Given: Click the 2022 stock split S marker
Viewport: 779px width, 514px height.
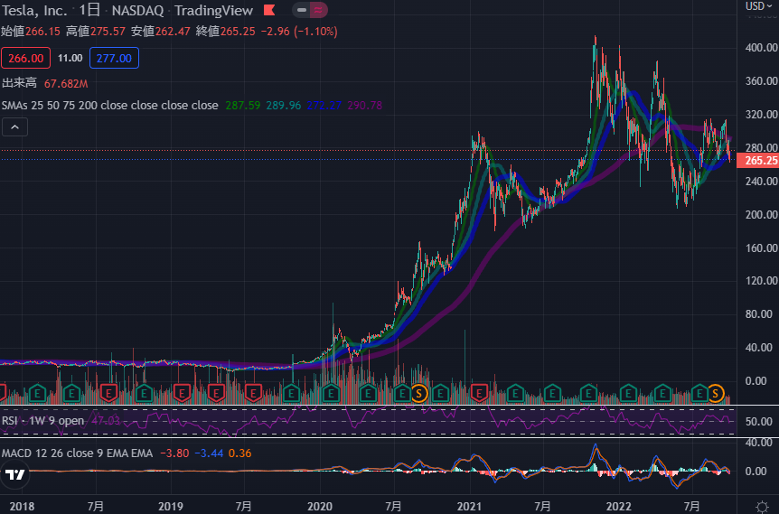Looking at the screenshot, I should [715, 394].
